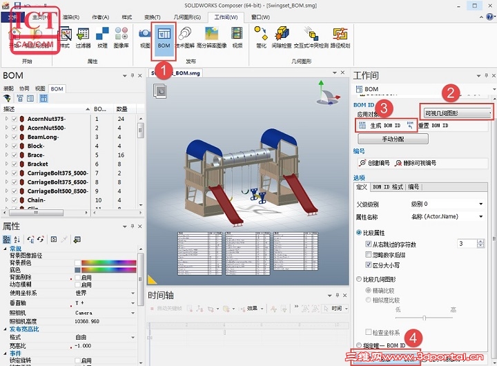The width and height of the screenshot is (497, 366).
Task: Sort BOM list by 数量 column header
Action: 124,109
